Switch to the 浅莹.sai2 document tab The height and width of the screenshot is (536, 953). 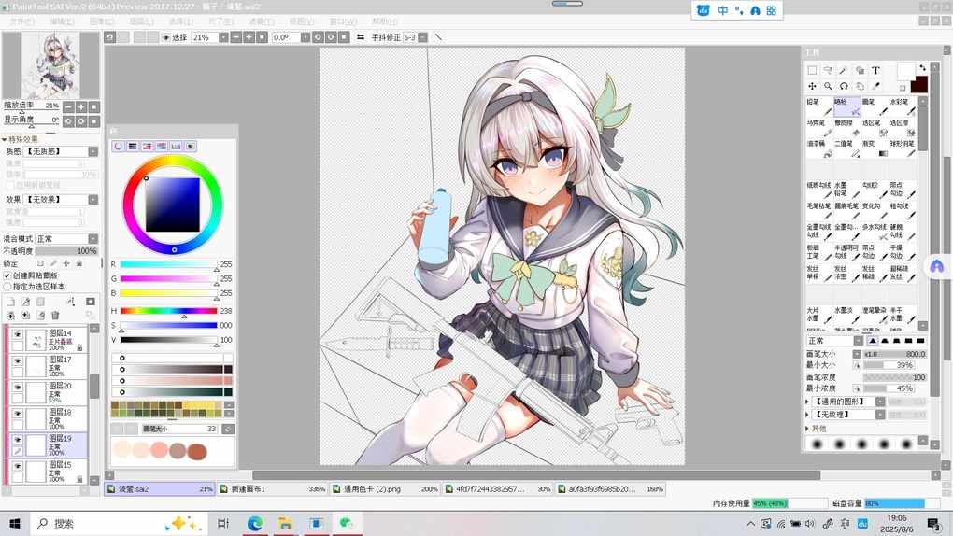(160, 488)
